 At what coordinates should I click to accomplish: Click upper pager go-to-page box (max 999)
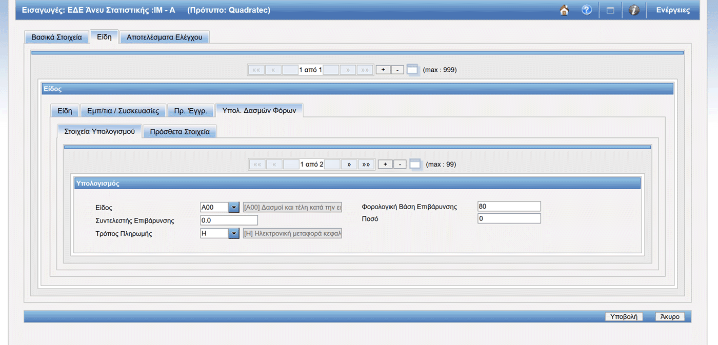click(413, 70)
